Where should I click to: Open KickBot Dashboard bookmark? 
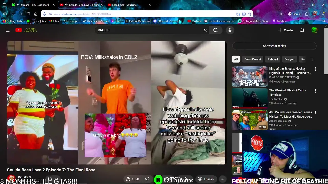click(x=138, y=21)
